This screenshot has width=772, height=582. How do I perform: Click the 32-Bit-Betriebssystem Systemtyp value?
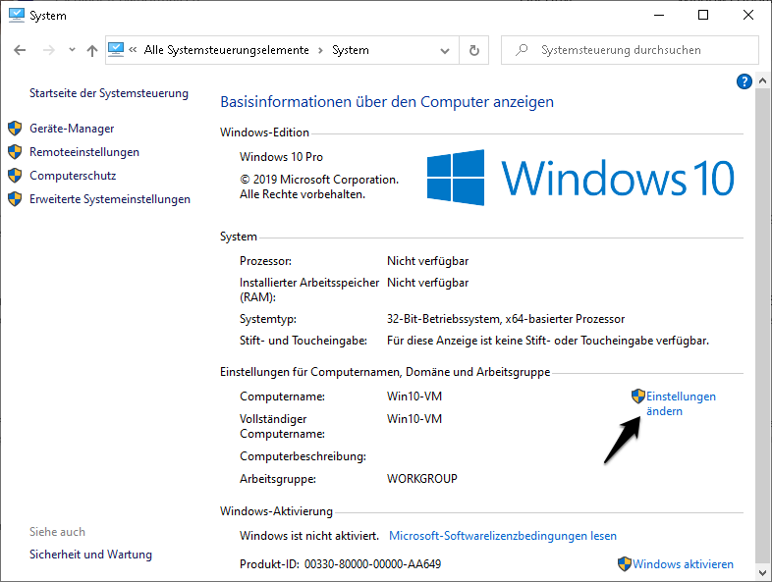pos(506,319)
